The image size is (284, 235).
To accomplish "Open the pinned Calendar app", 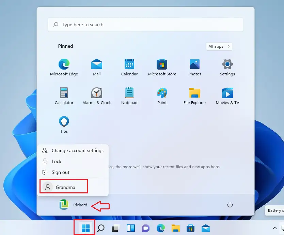I will coord(129,67).
